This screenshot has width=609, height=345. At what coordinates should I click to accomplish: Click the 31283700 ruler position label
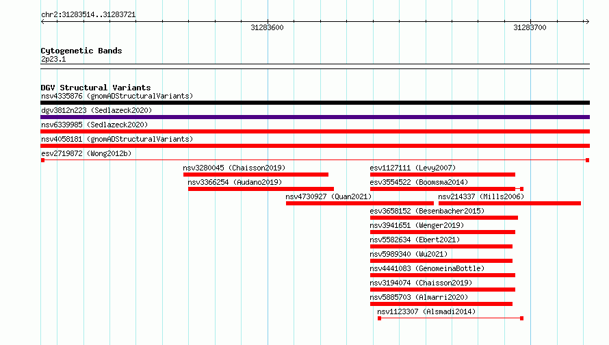(x=530, y=27)
